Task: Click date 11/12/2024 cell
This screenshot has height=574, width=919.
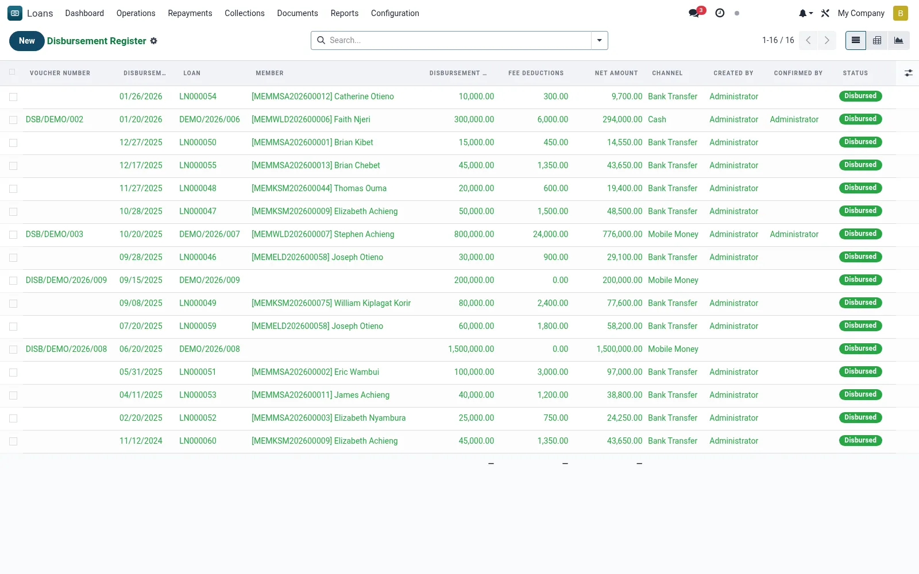Action: [x=141, y=441]
